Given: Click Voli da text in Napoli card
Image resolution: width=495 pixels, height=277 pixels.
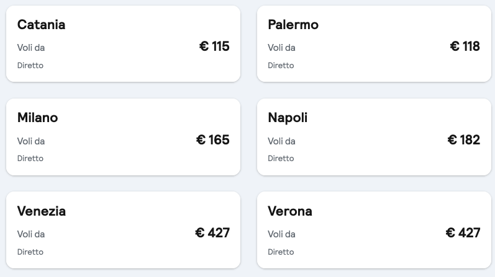Looking at the screenshot, I should click(281, 141).
